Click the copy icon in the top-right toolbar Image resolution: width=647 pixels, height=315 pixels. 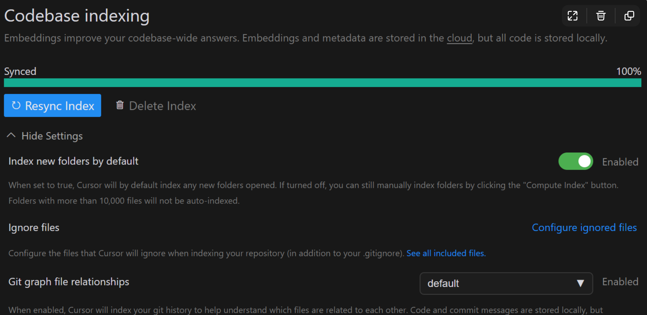point(629,16)
